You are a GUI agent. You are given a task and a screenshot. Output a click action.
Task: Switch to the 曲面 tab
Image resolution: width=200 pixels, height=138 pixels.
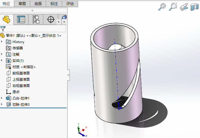pos(38,4)
